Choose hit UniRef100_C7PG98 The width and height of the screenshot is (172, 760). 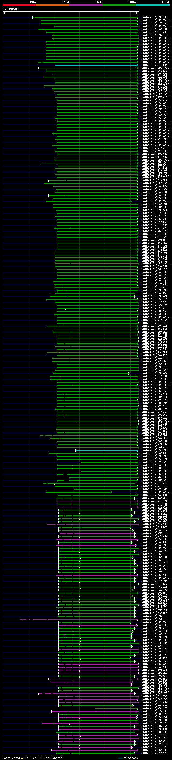coord(154,747)
